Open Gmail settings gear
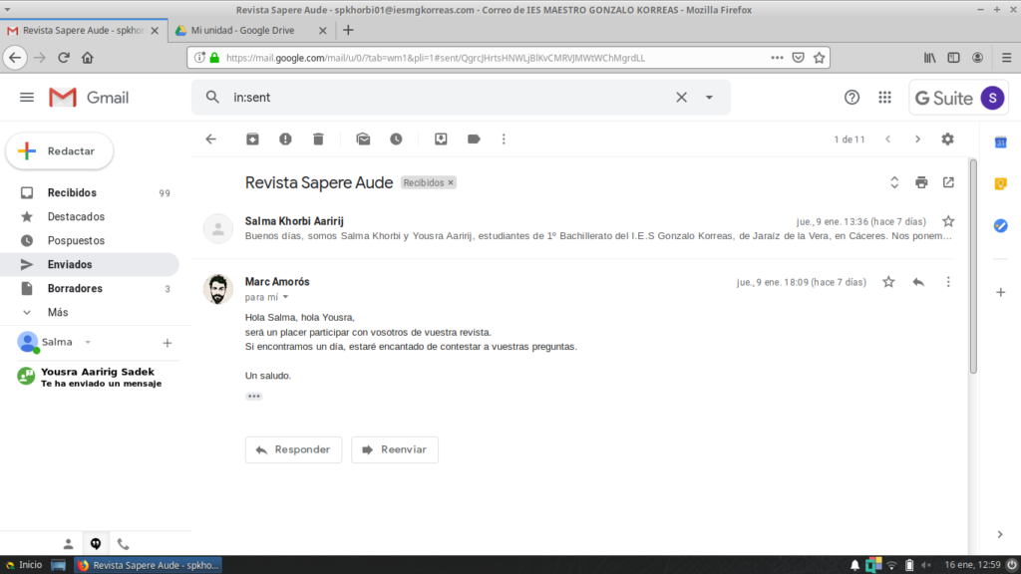Image resolution: width=1021 pixels, height=574 pixels. [x=947, y=140]
